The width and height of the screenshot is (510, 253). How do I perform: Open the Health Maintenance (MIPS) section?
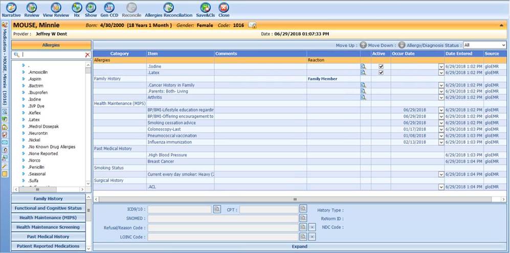[48, 218]
